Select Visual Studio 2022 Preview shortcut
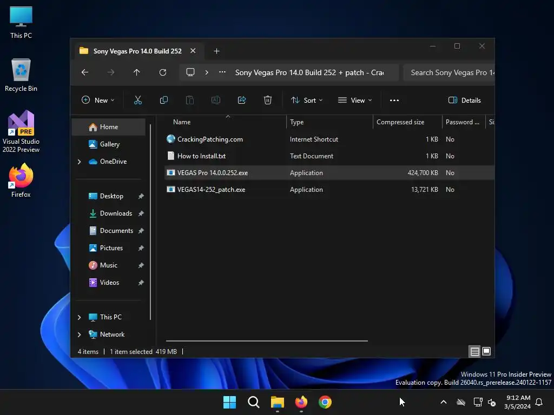554x415 pixels. point(21,131)
